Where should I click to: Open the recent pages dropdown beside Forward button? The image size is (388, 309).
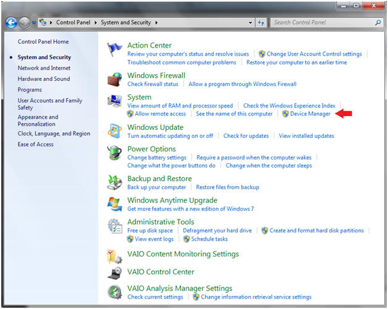pyautogui.click(x=33, y=23)
